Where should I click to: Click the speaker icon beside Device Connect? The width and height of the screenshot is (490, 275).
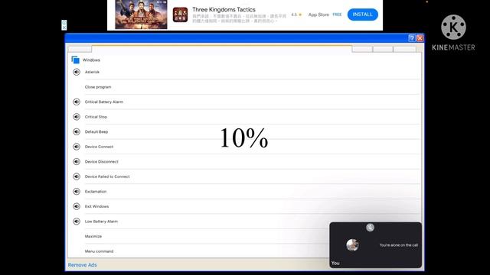pos(77,147)
